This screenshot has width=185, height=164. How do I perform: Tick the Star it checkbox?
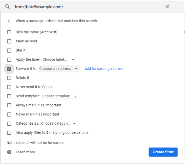(9, 50)
